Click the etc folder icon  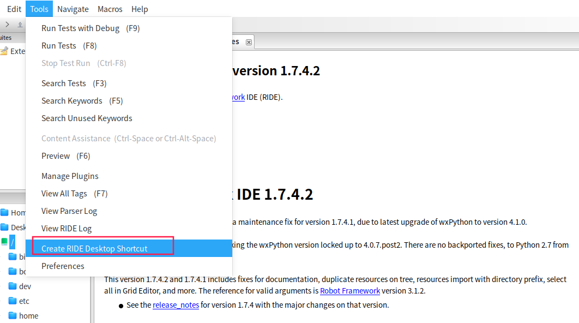(x=13, y=301)
